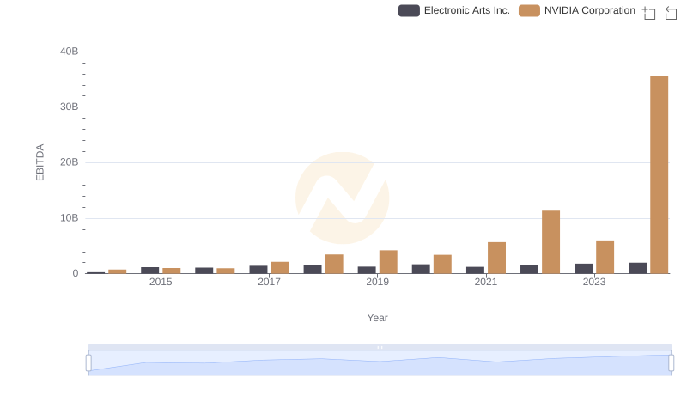Click NVIDIA's 2021 bar
The height and width of the screenshot is (396, 687).
tap(496, 258)
